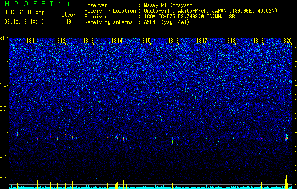Click the 1311 time marker
The width and height of the screenshot is (297, 189).
coord(32,41)
